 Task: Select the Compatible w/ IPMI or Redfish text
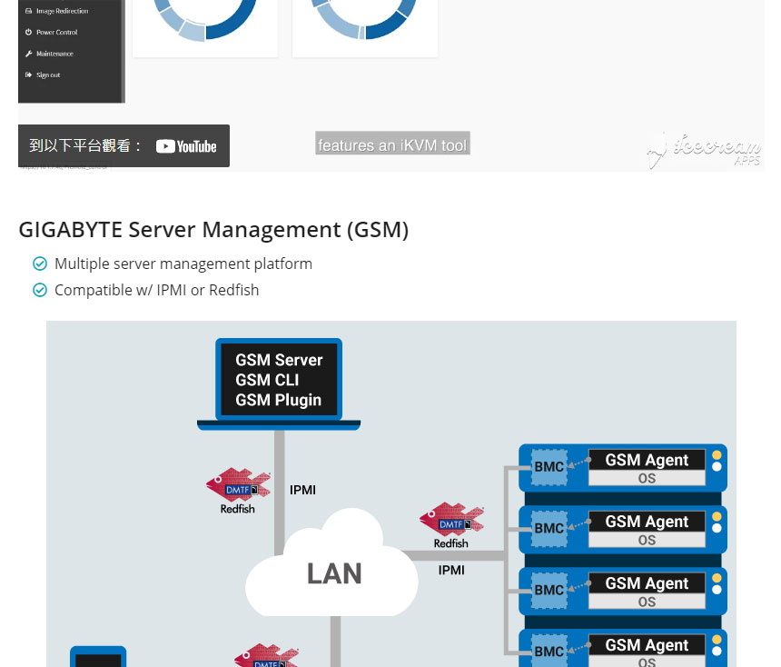pos(156,290)
